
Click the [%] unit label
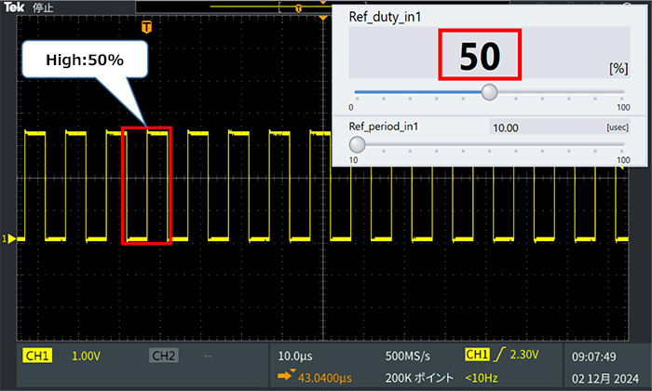[x=618, y=68]
